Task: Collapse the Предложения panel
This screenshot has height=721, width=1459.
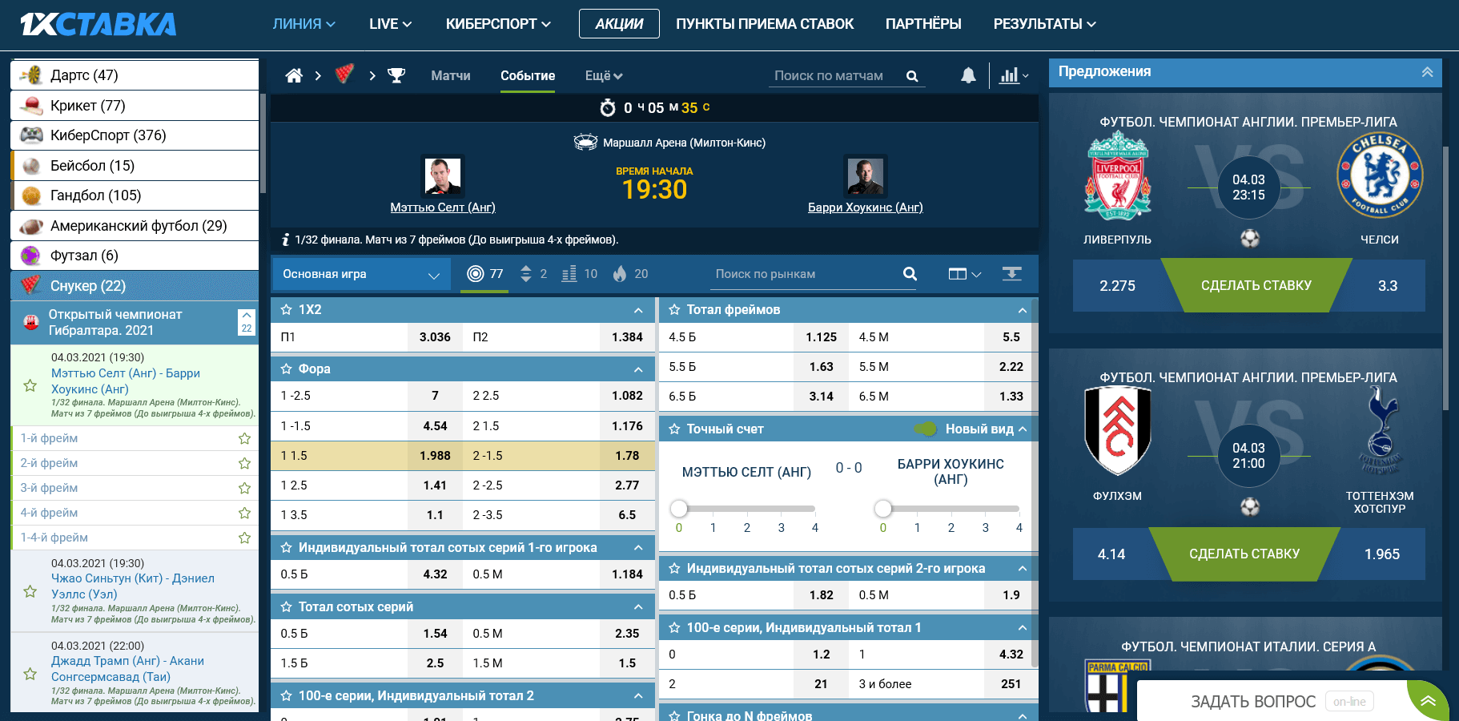Action: (1427, 72)
